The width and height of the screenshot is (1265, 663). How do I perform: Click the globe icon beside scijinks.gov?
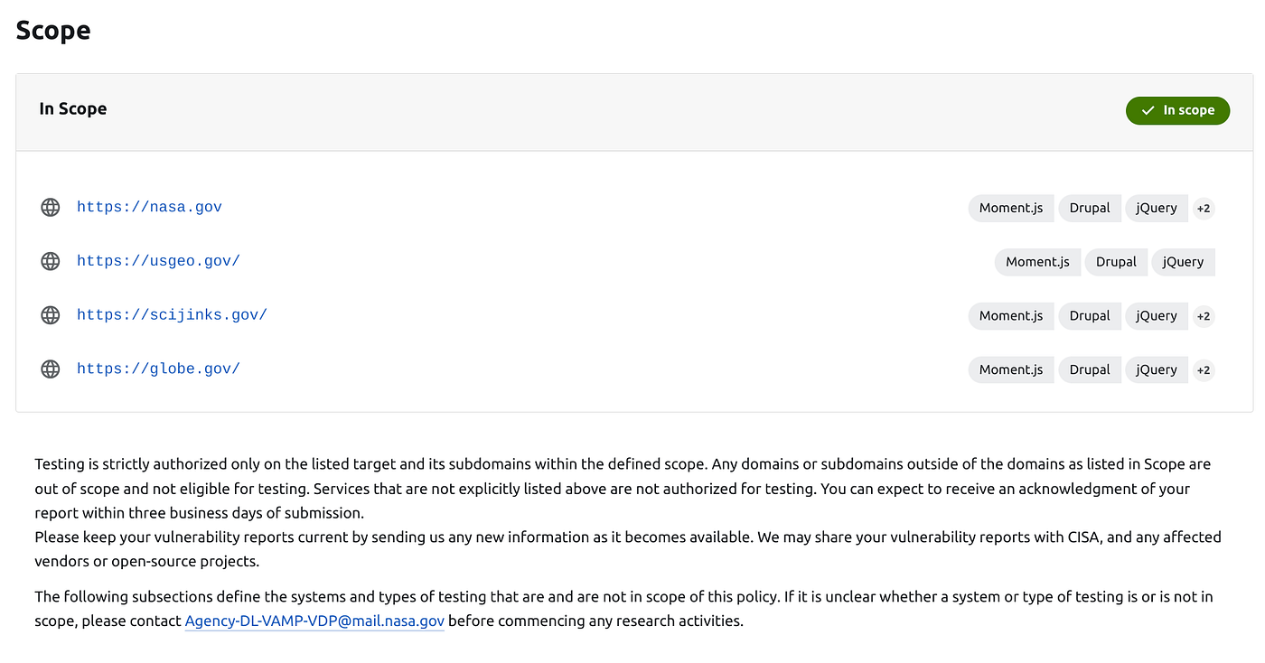coord(51,315)
